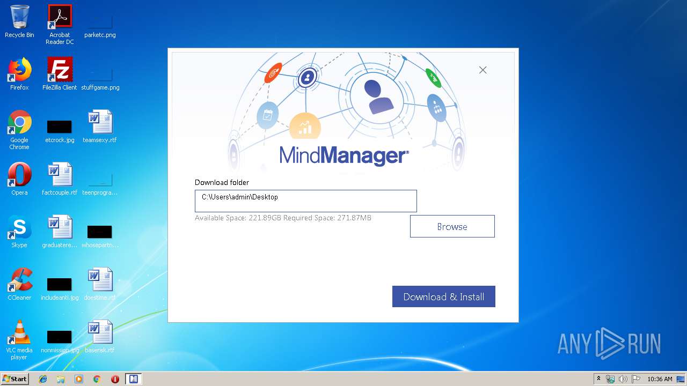This screenshot has width=687, height=386.
Task: Launch VLC media player shortcut
Action: [x=19, y=340]
